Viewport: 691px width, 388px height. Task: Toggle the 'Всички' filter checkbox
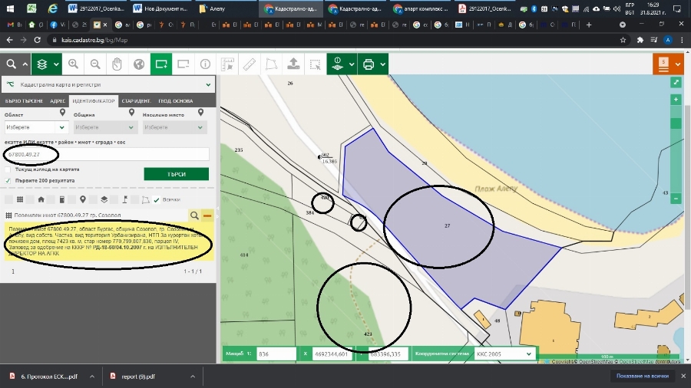(157, 200)
